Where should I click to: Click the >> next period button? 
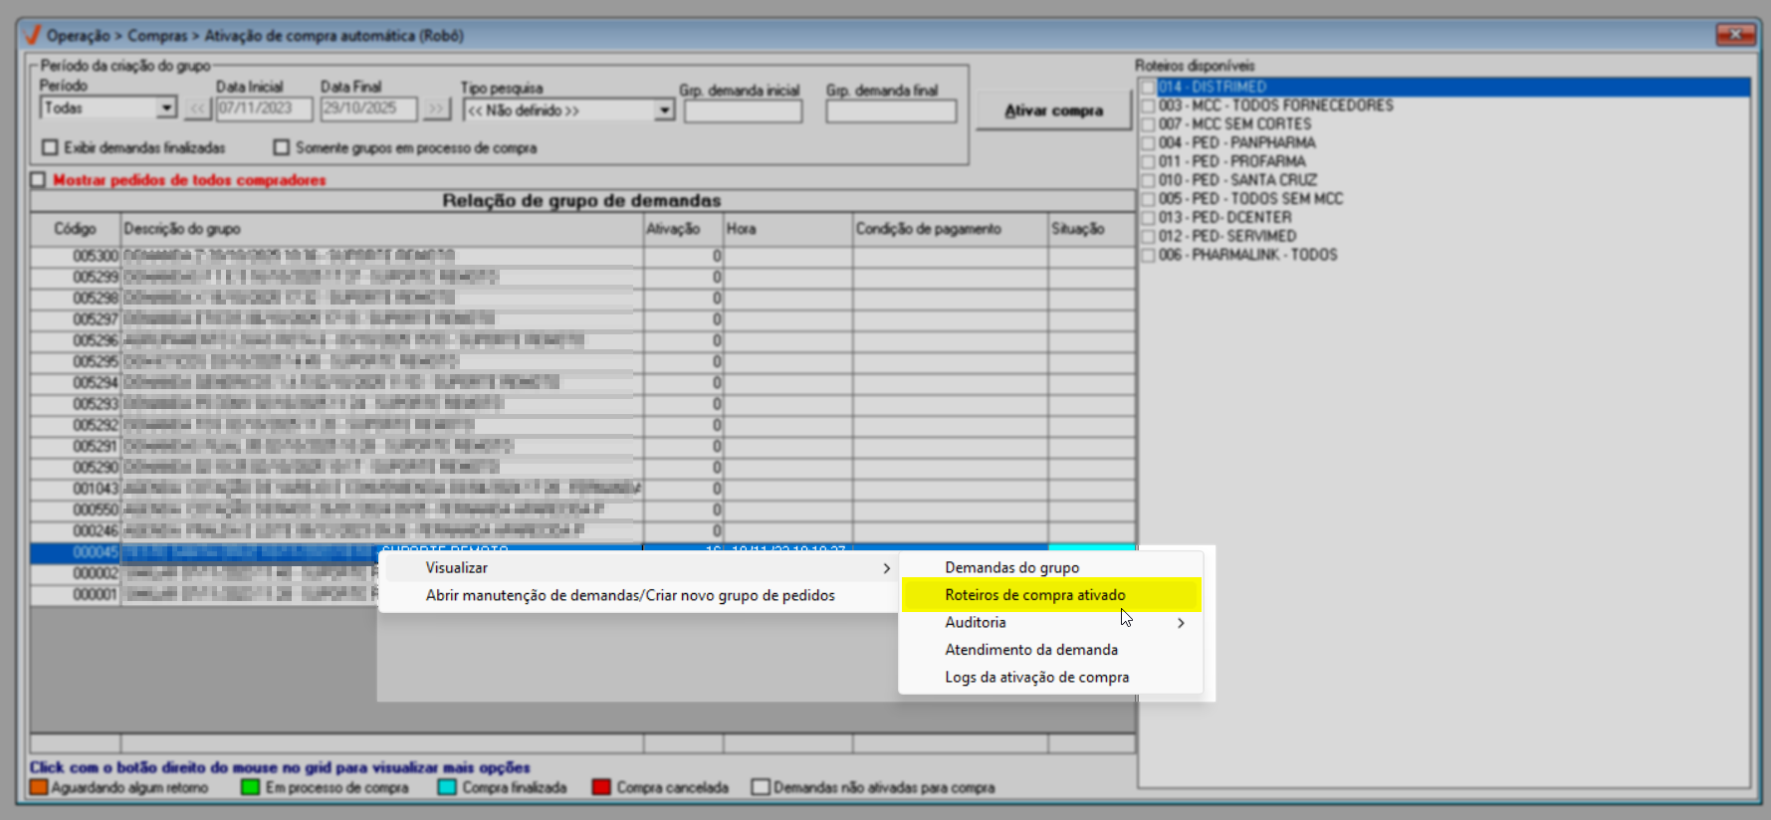436,108
